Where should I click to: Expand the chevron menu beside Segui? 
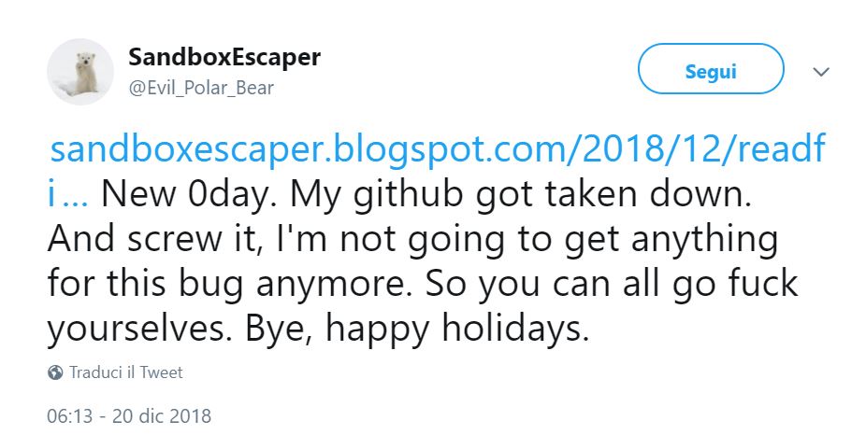point(821,72)
